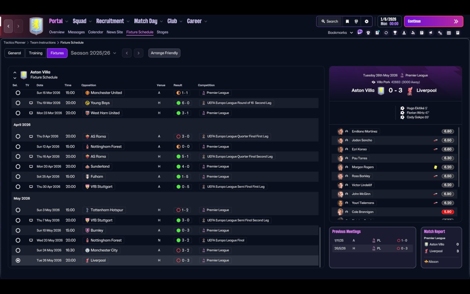This screenshot has width=470, height=294.
Task: Click the 1/11/25 previous meeting row
Action: click(x=372, y=240)
